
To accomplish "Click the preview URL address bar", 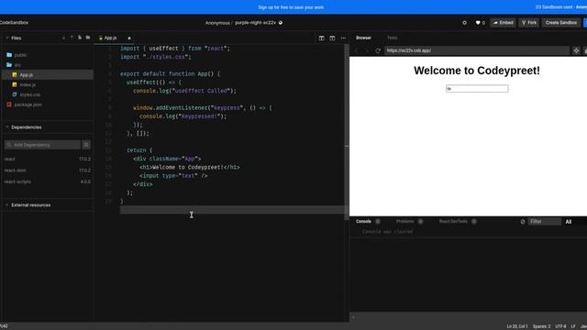I will [477, 50].
